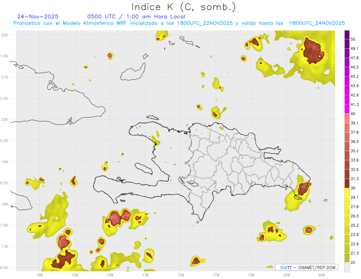The width and height of the screenshot is (361, 279).
Task: Click the latitude label "22N"
Action: [5, 35]
